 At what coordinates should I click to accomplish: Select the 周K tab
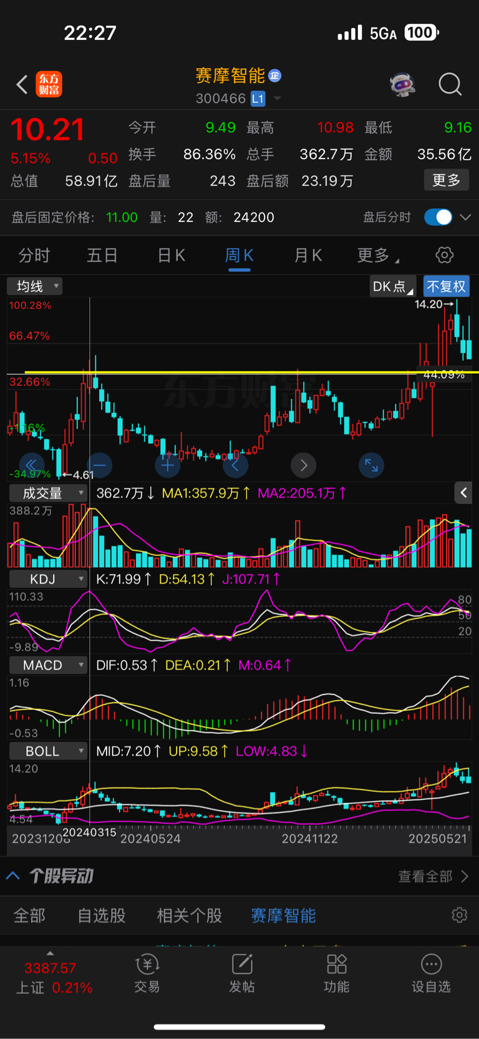[239, 255]
